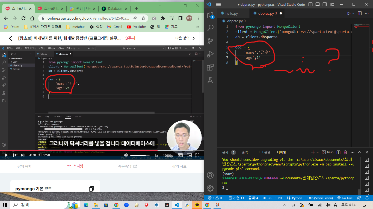Screen dimensions: 373x209
Task: Split the terminal panel
Action: (x=338, y=152)
